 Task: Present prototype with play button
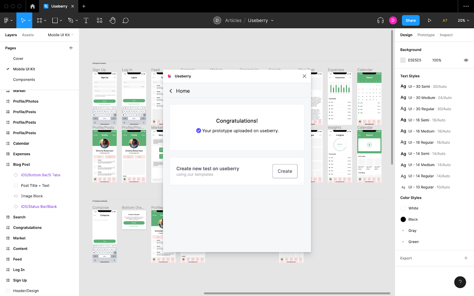429,20
